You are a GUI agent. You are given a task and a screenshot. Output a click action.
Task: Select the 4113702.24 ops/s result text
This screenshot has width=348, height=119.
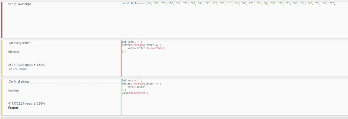(x=27, y=104)
